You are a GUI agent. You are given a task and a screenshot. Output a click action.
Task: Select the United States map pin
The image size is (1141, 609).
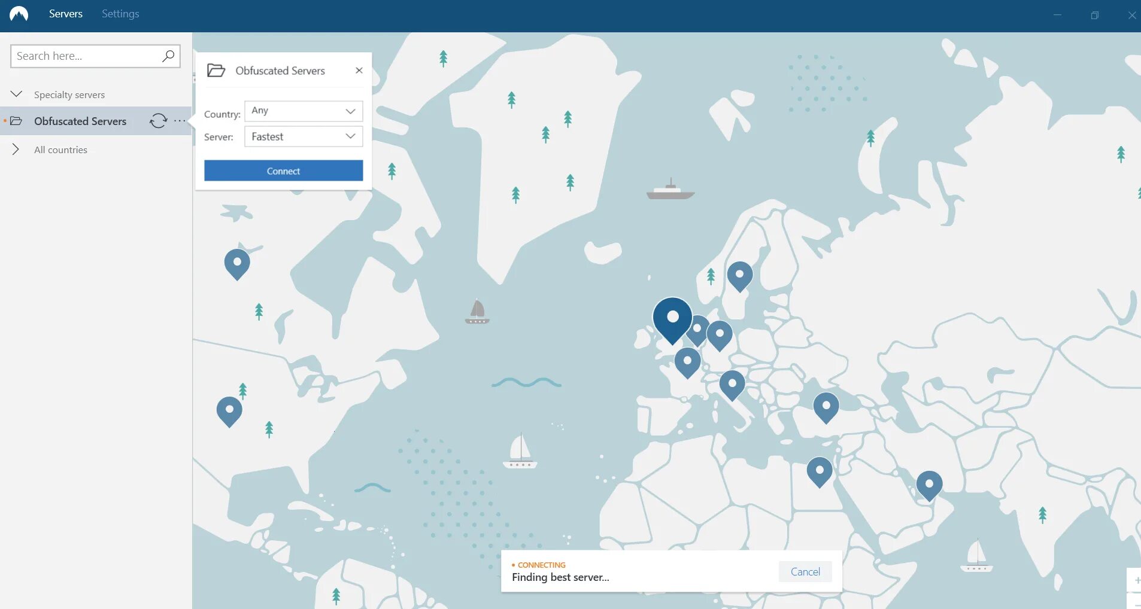point(229,411)
